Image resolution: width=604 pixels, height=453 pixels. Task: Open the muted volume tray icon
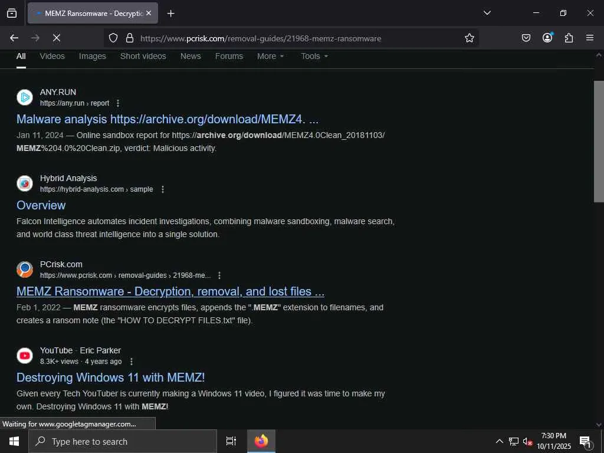click(527, 441)
